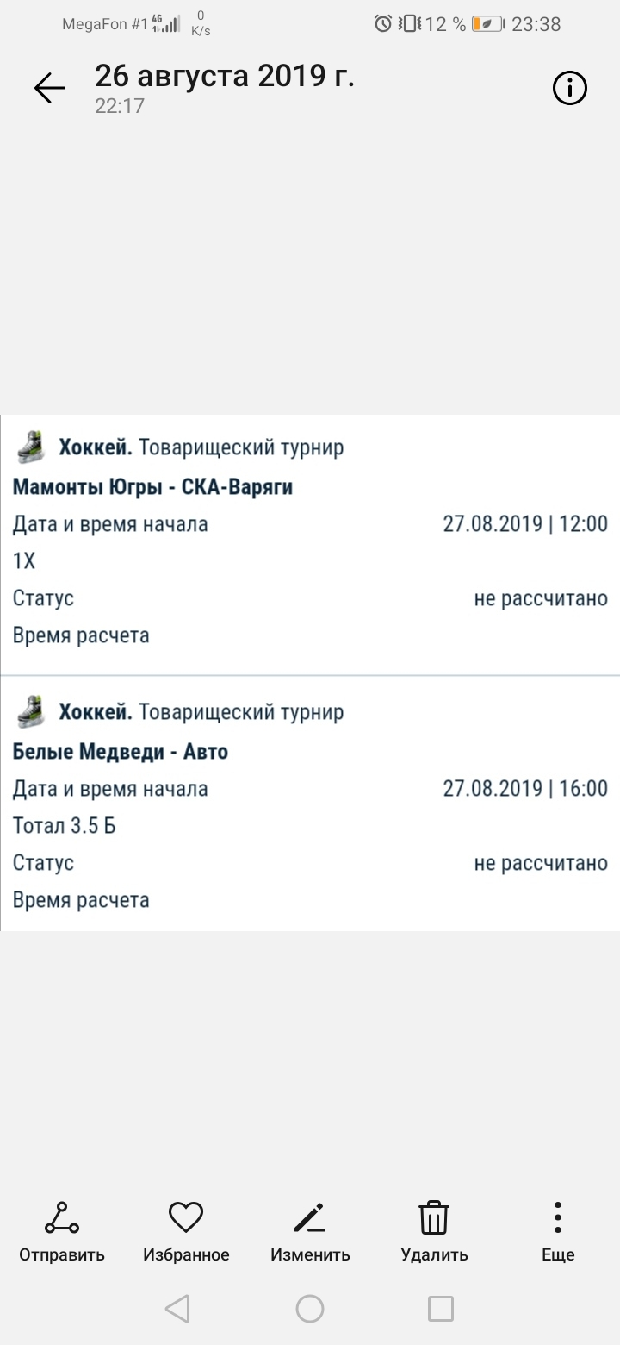Tap the 27.08.2019 | 16:00 start time
Screen dimensions: 620x1345
point(525,789)
